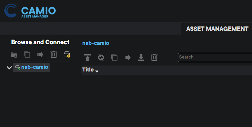Add a new server connection with the yellow plus icon

click(x=67, y=55)
